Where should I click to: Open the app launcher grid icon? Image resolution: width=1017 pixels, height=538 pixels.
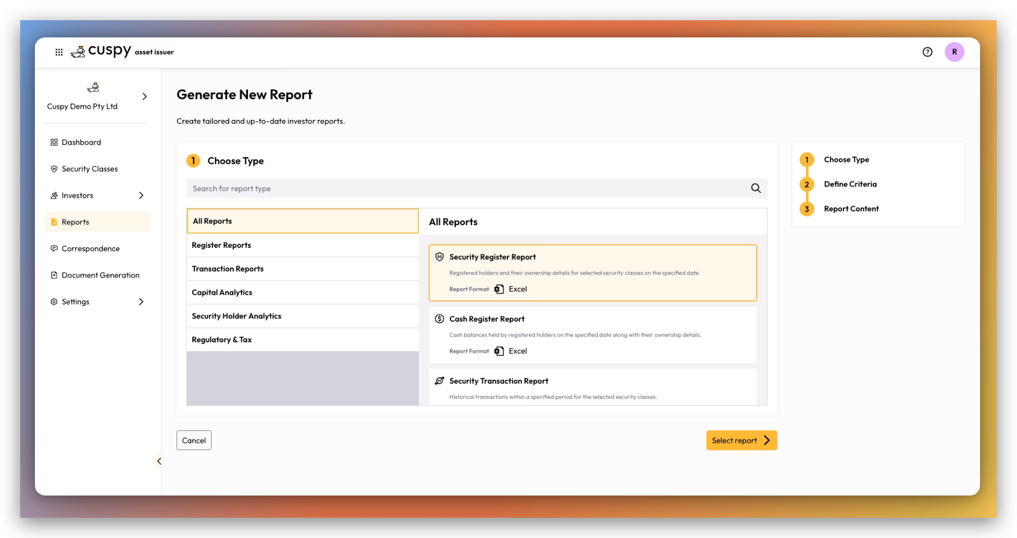click(59, 52)
